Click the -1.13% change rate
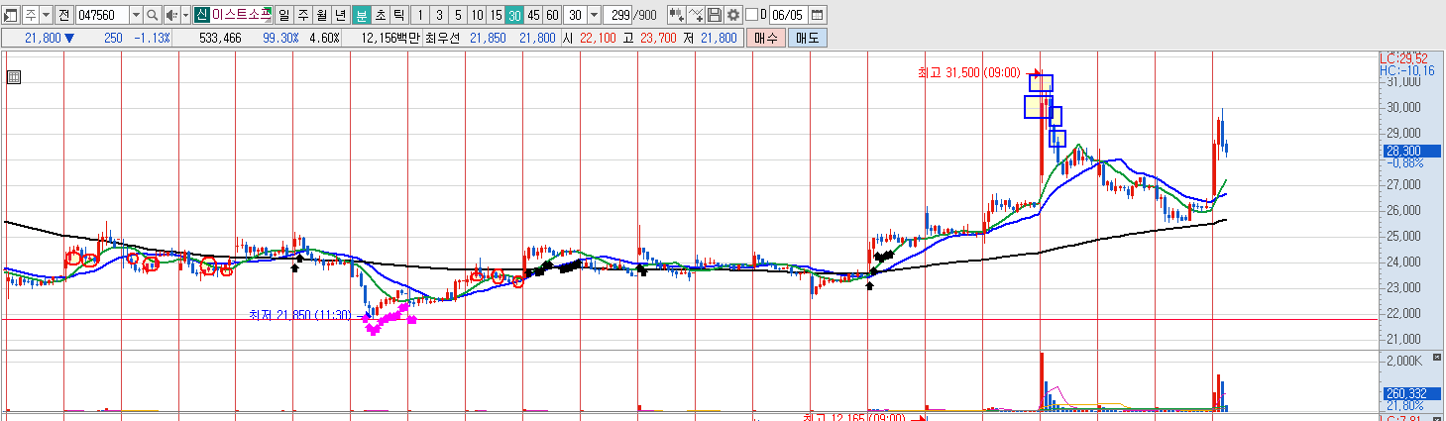The image size is (1446, 421). 151,38
